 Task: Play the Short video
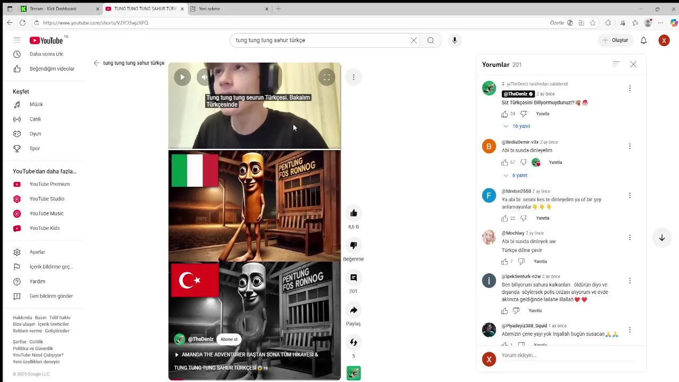coord(182,77)
